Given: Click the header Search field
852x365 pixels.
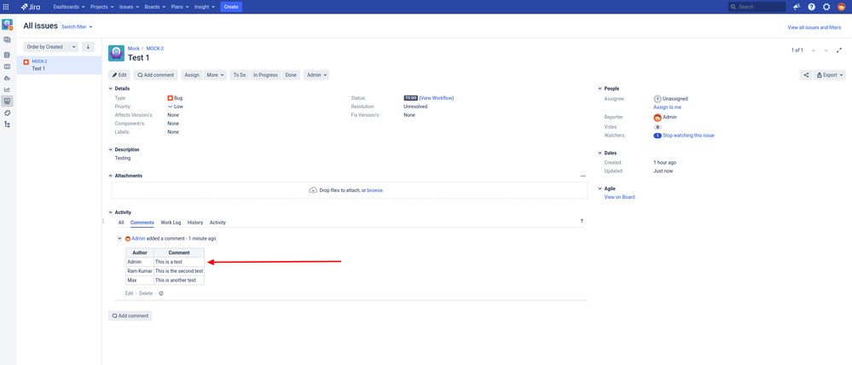Looking at the screenshot, I should point(757,7).
